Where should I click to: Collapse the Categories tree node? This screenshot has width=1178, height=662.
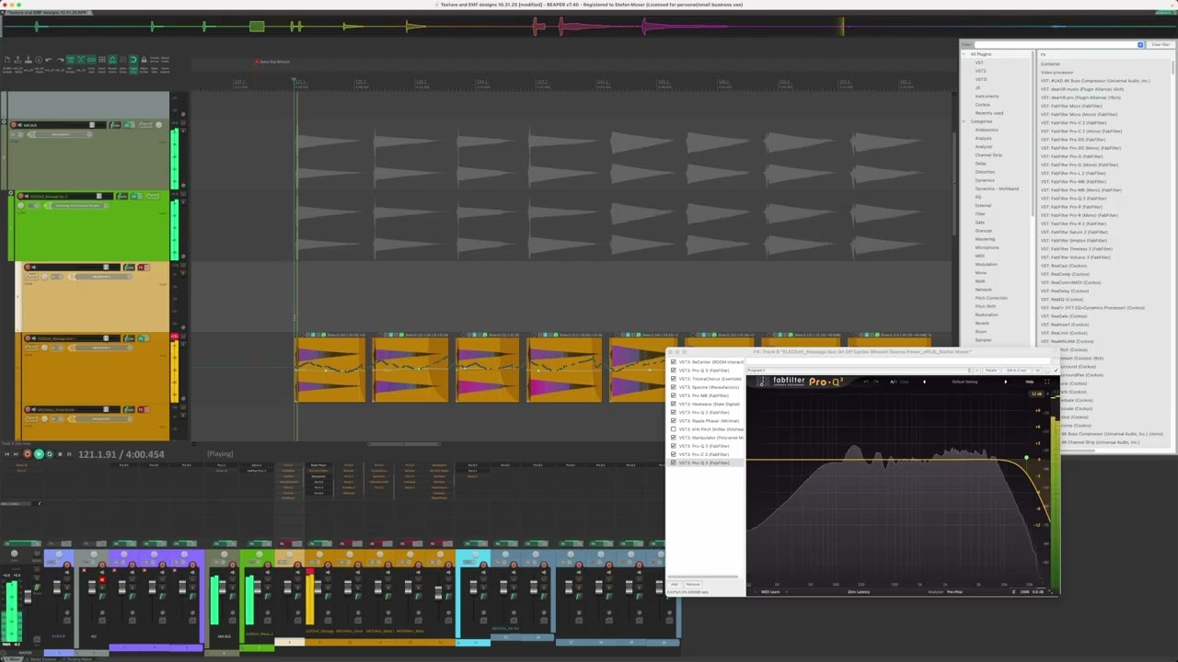(x=964, y=121)
